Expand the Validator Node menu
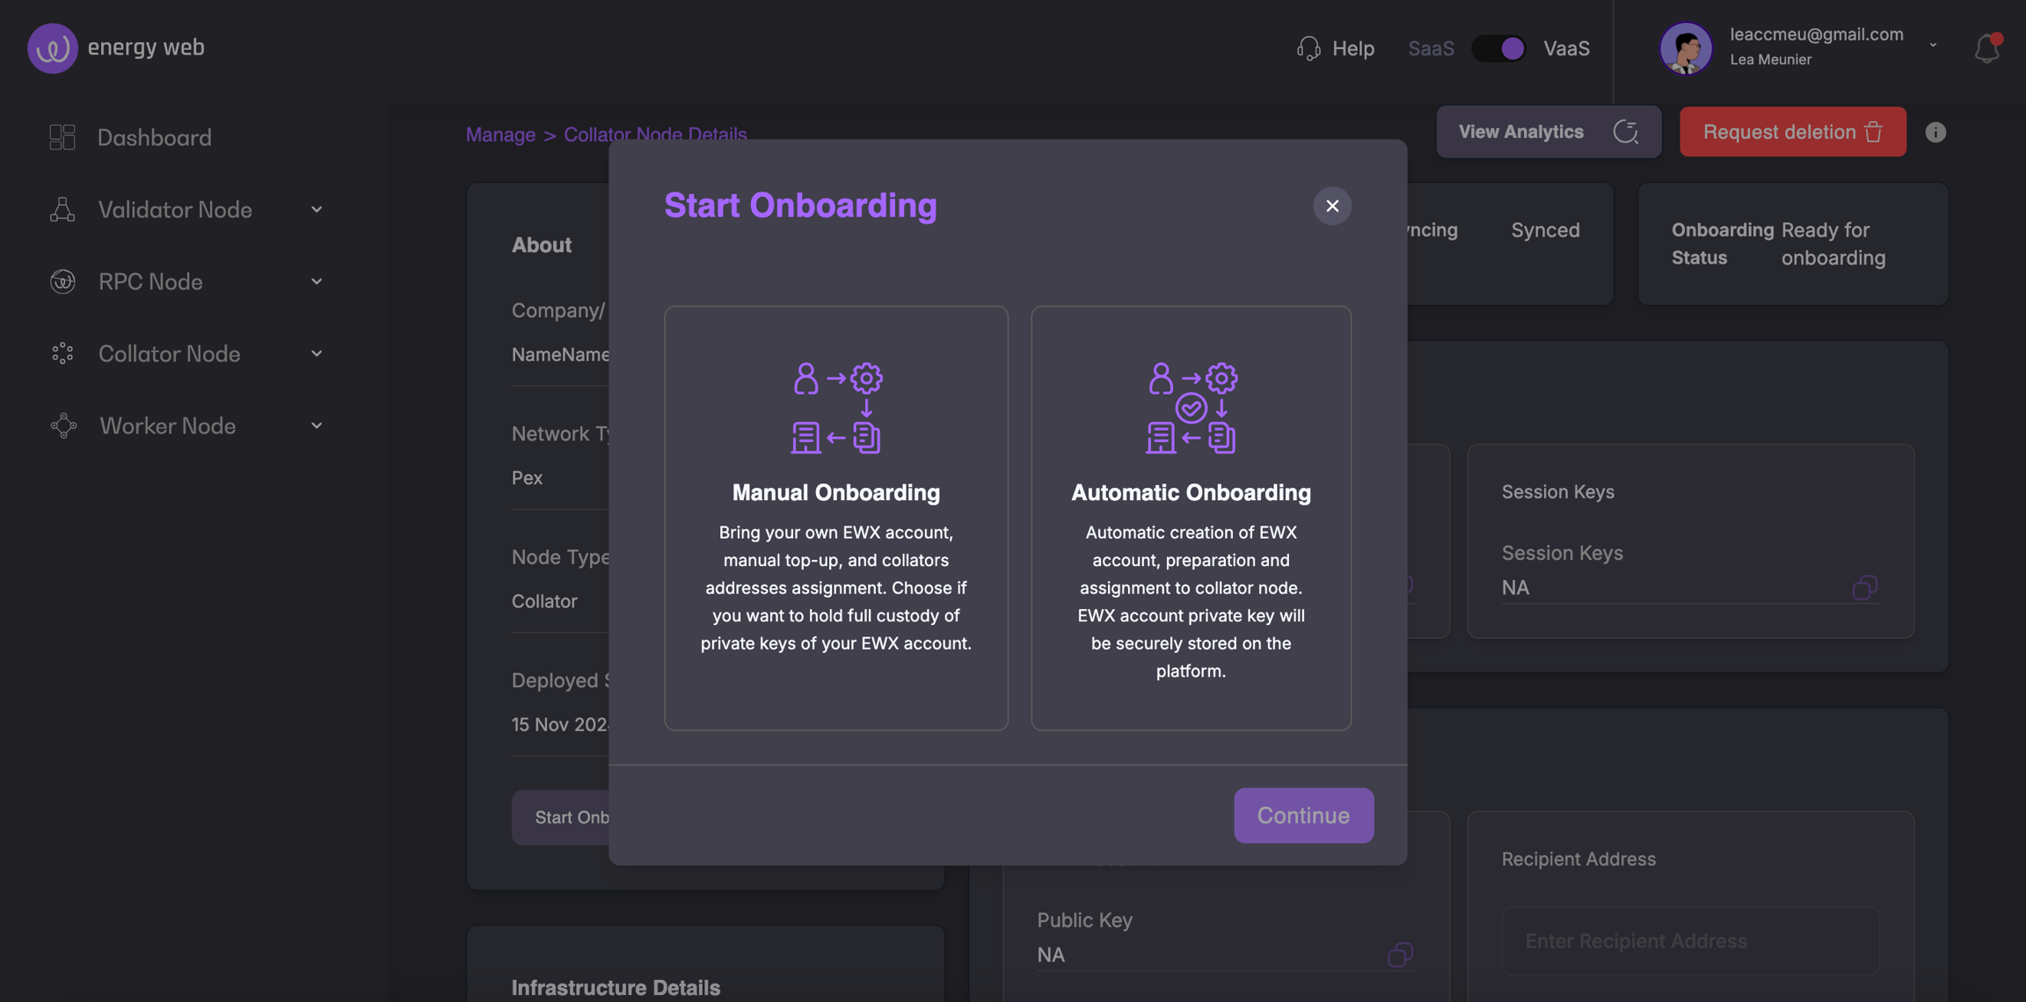2026x1002 pixels. click(x=175, y=209)
